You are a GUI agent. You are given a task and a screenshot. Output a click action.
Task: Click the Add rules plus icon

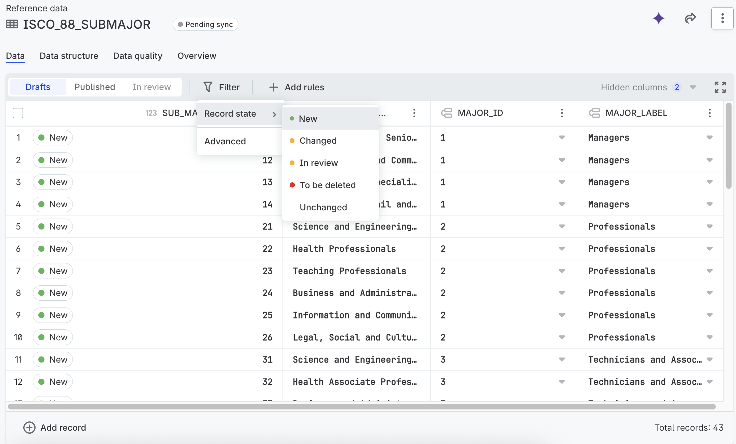[273, 87]
